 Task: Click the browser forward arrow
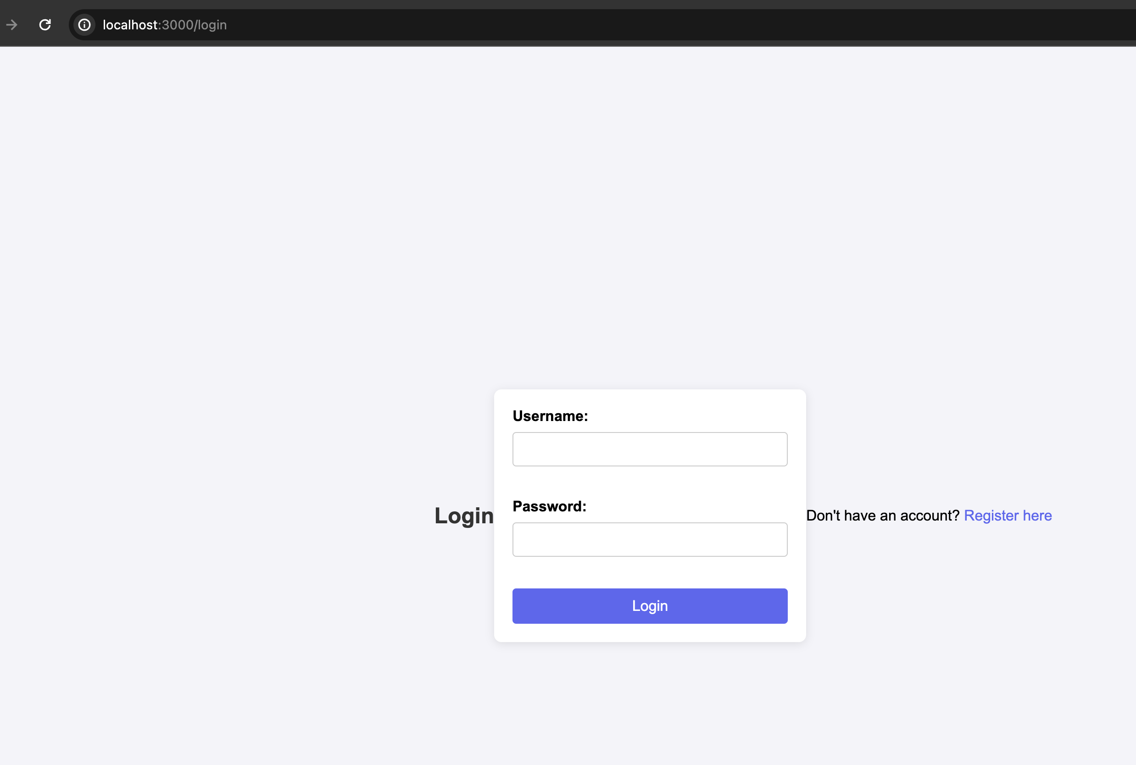(12, 24)
